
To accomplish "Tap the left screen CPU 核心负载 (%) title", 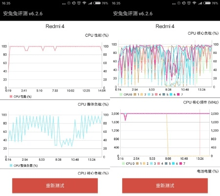I will (x=93, y=173).
